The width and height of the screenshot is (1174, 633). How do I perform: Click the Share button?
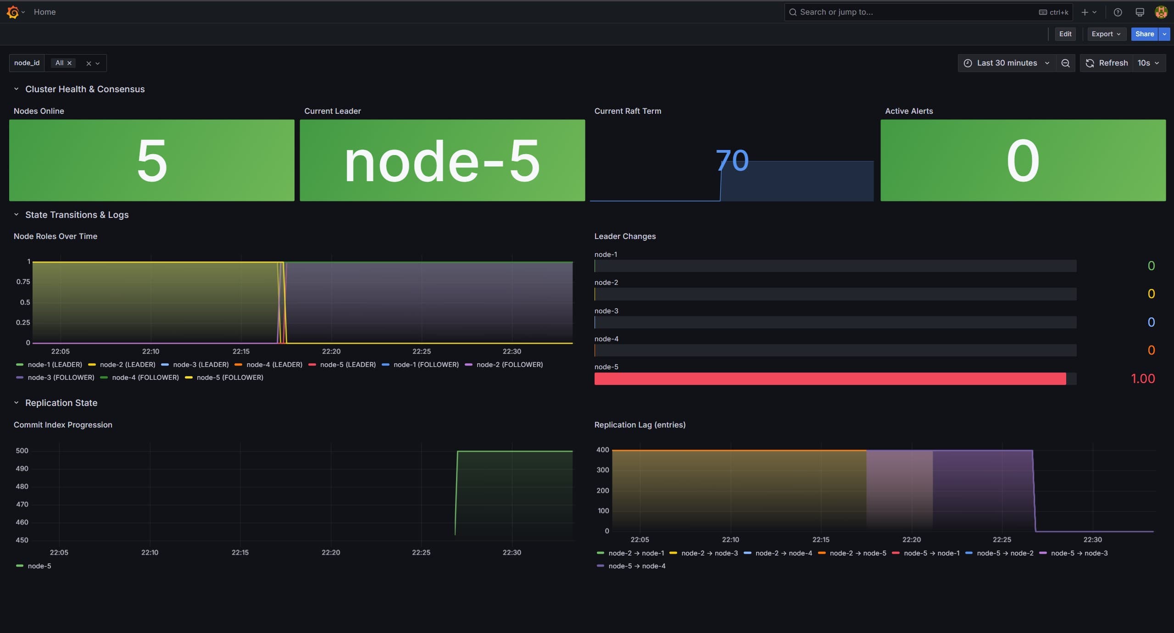click(x=1144, y=34)
